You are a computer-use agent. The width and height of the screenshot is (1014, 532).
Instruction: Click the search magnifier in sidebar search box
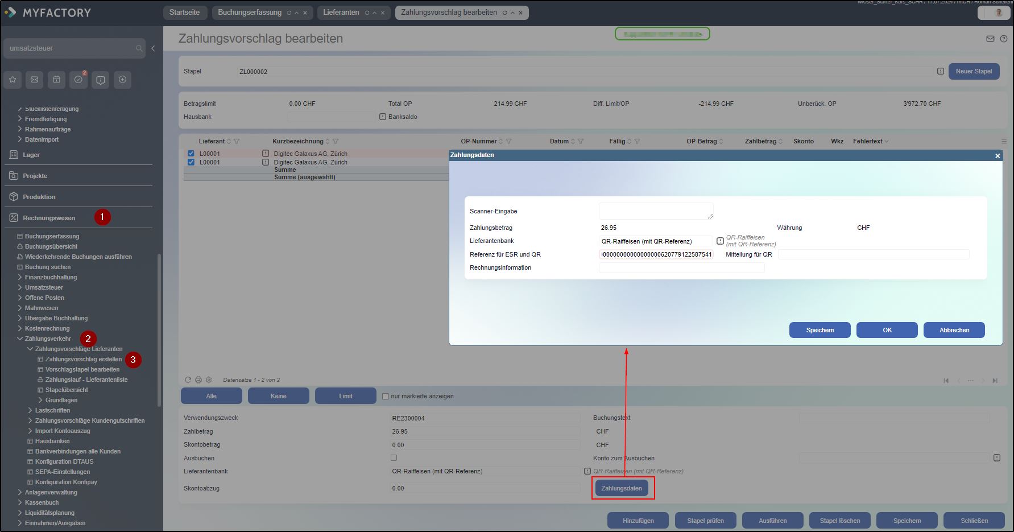point(139,48)
